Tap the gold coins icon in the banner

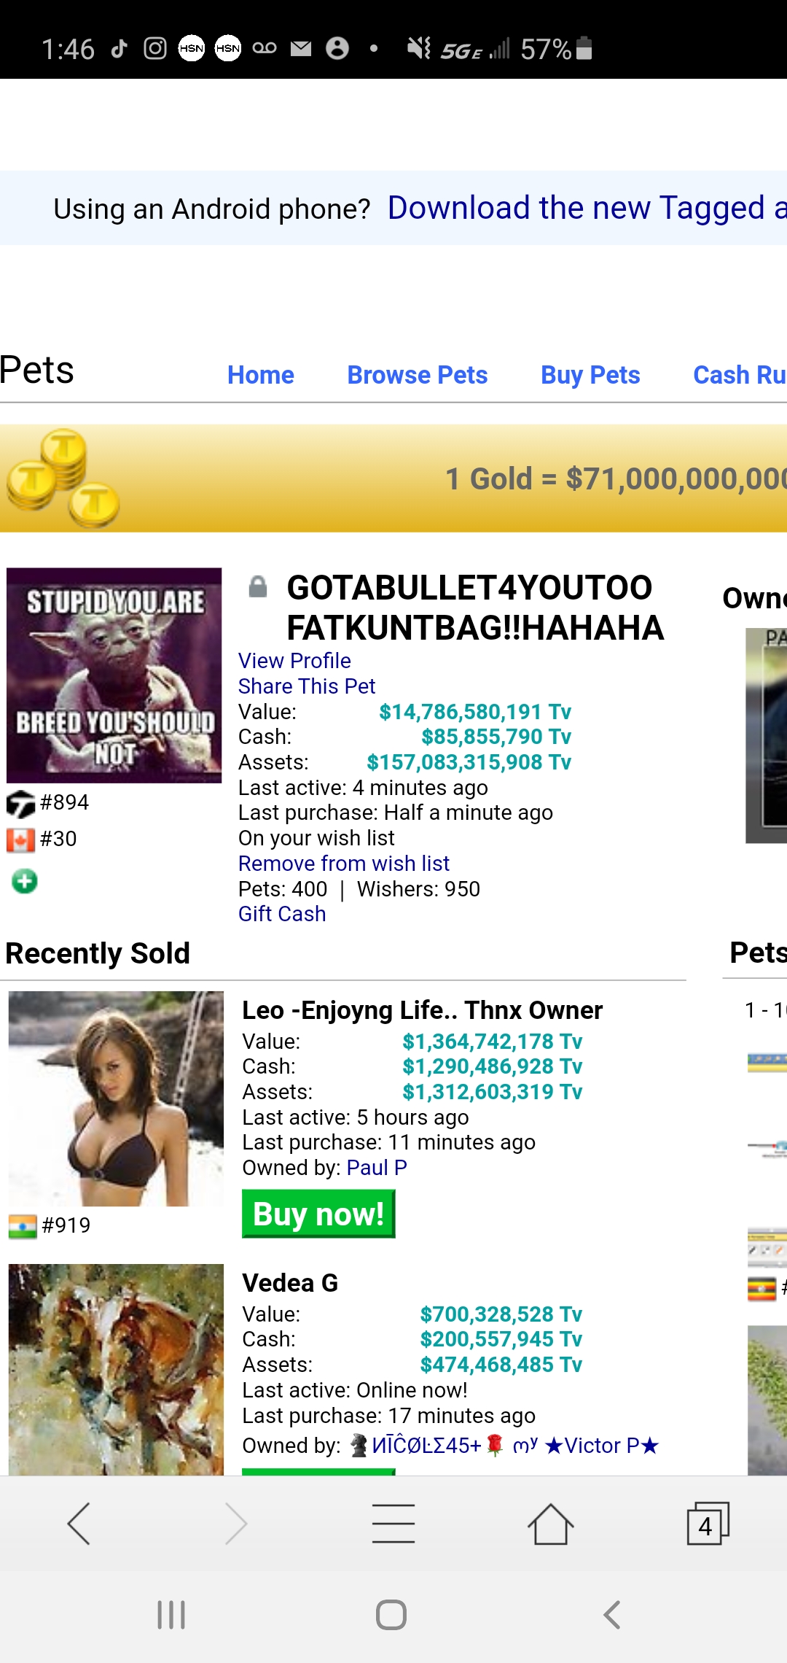point(63,478)
